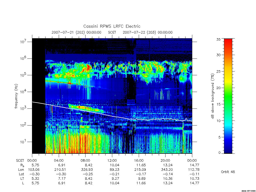256x192 pixels.
Task: Click the SCET time tick 16:00
Action: (139, 160)
